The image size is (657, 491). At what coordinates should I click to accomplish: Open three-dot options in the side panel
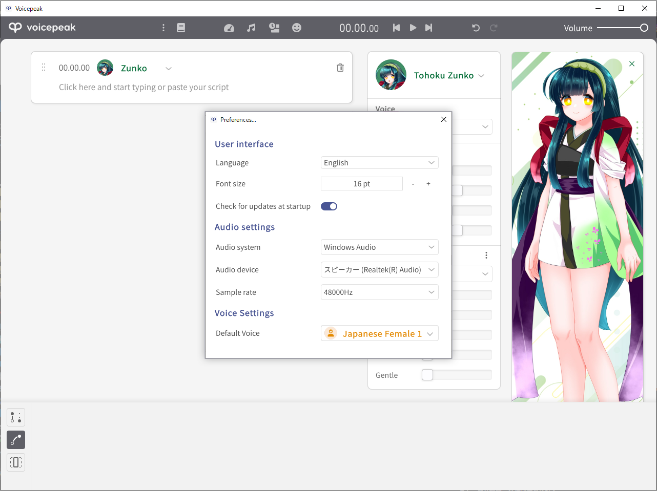[x=486, y=255]
